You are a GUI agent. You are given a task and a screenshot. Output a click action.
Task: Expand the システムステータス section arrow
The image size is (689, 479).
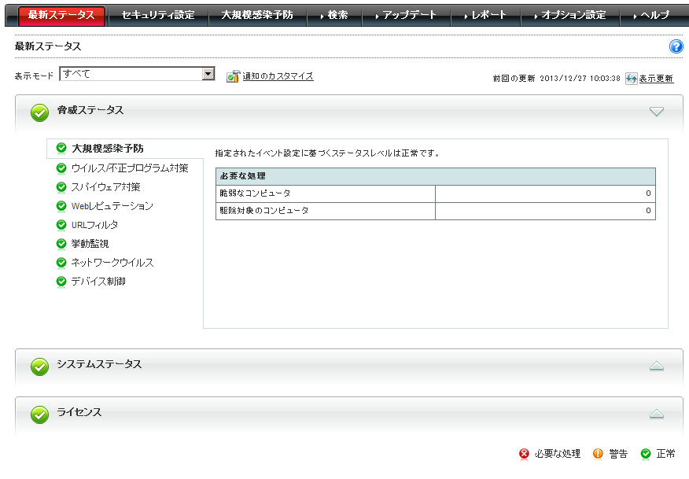657,366
